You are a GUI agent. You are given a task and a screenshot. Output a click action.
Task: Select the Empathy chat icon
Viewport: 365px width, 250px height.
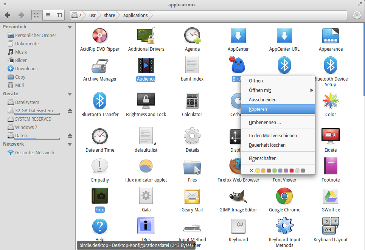tap(100, 166)
